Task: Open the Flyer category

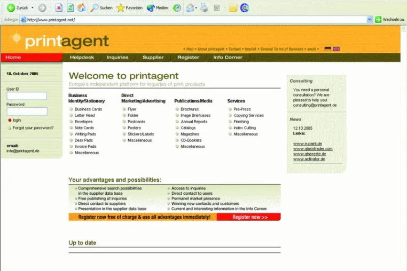Action: click(132, 109)
